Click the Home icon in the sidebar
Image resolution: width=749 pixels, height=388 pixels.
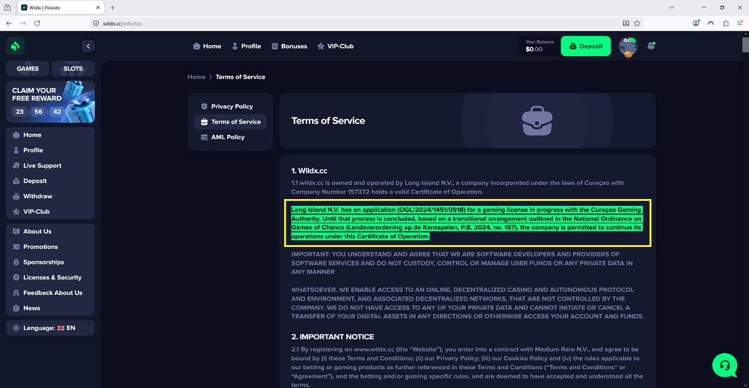coord(17,135)
